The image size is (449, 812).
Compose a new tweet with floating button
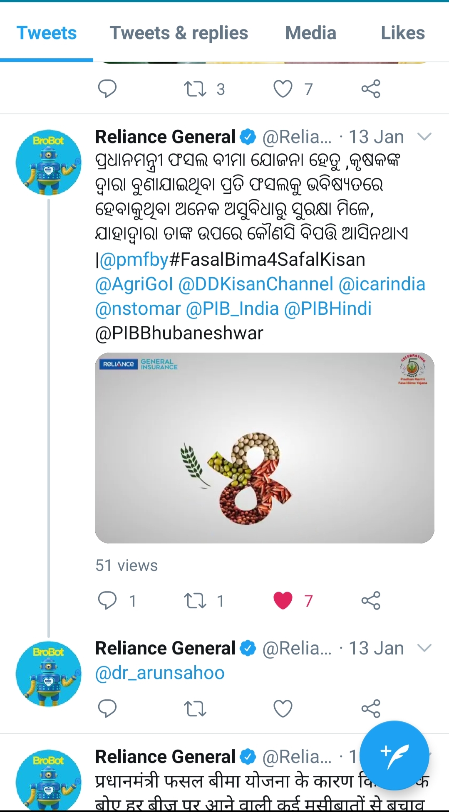[394, 755]
